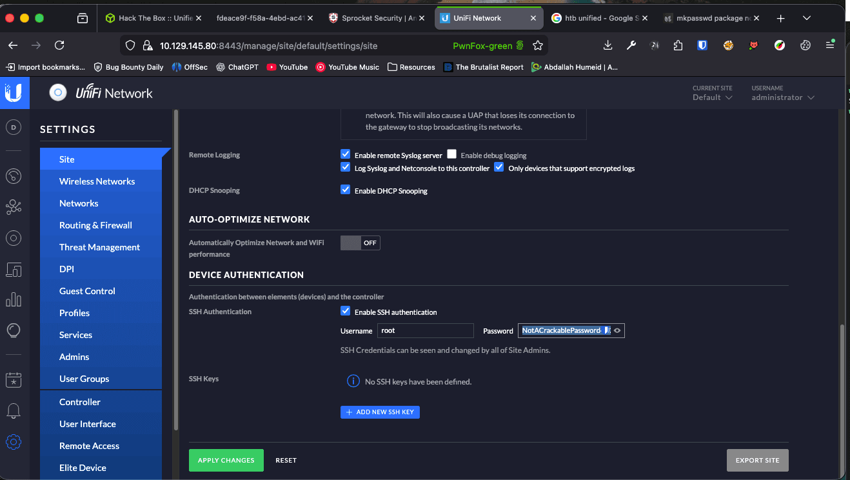Uncheck Enable DHCP Snooping
This screenshot has height=480, width=850.
tap(345, 190)
